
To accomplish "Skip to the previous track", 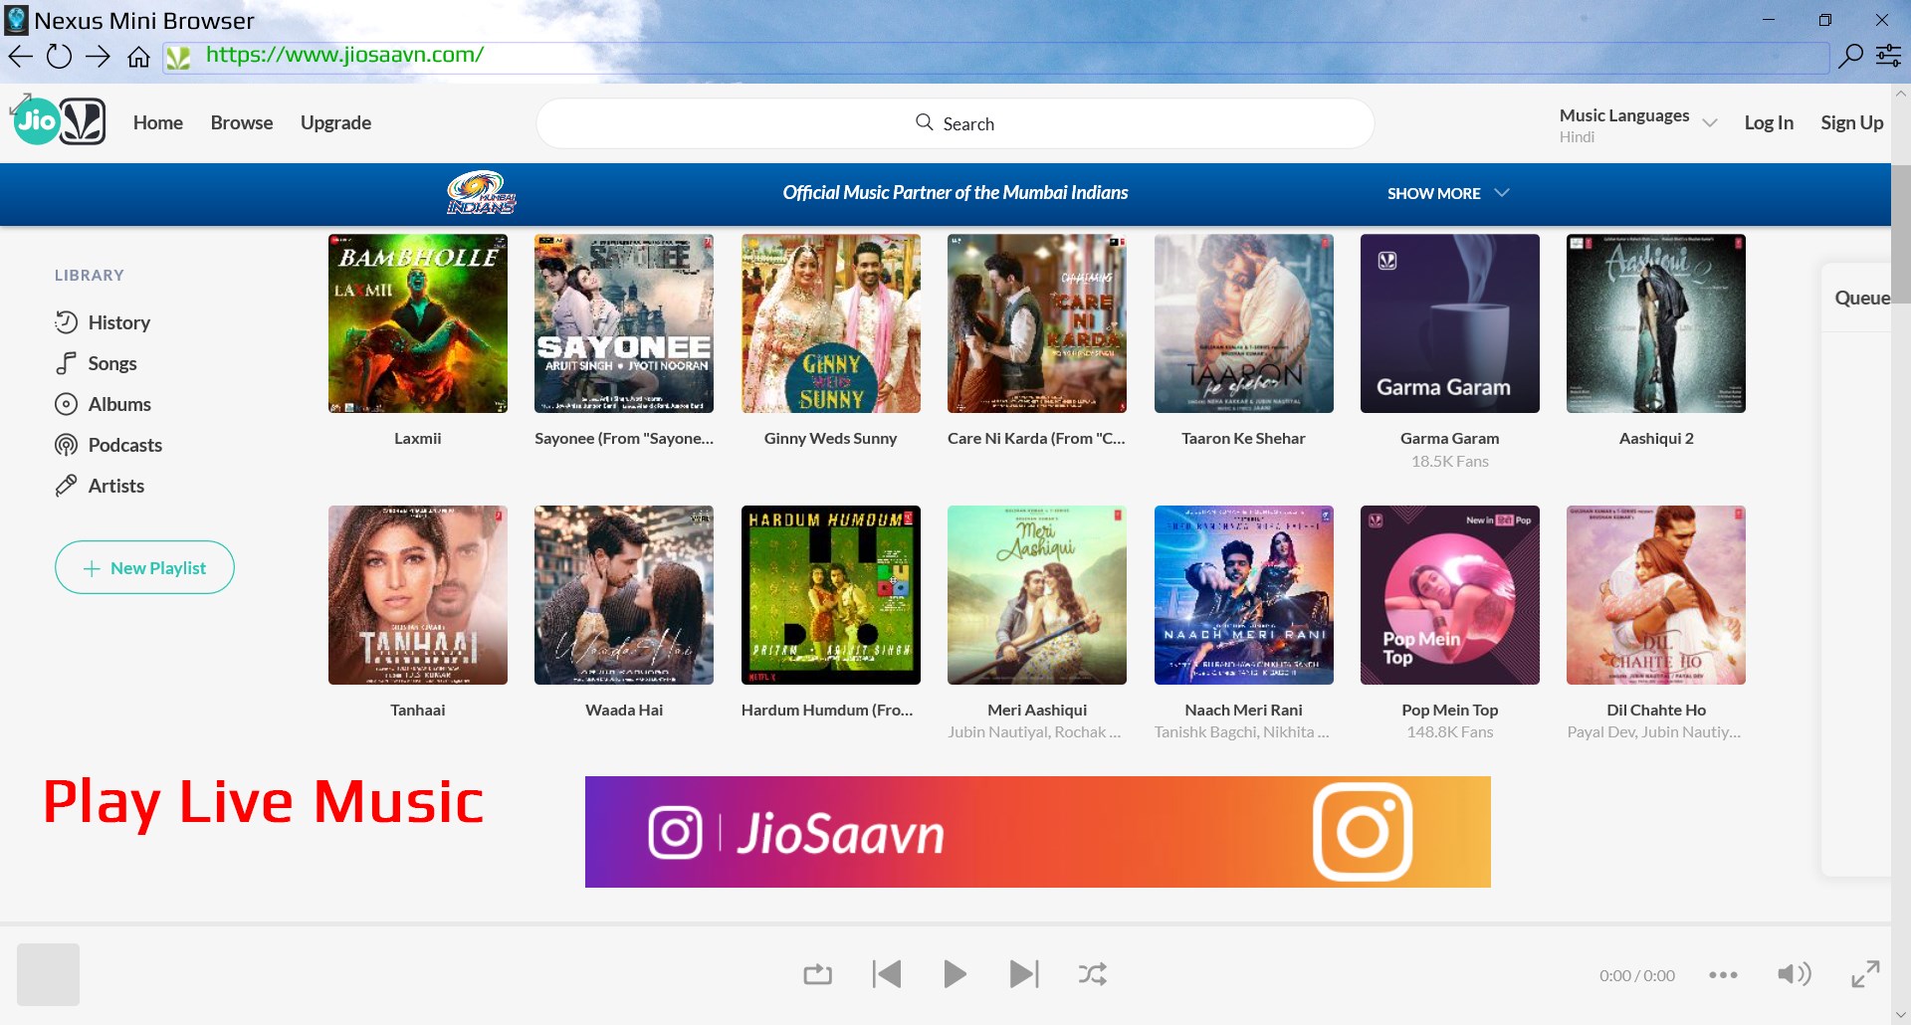I will click(886, 974).
